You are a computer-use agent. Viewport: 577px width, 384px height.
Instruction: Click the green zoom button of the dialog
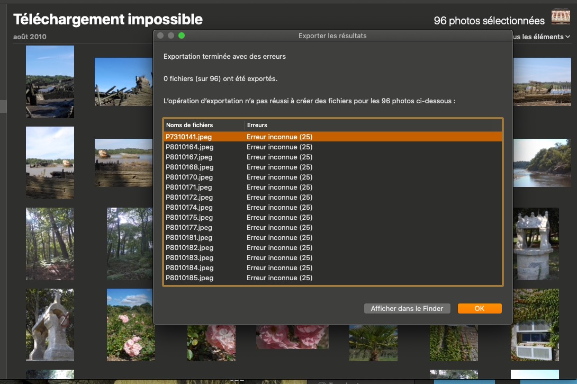[182, 35]
